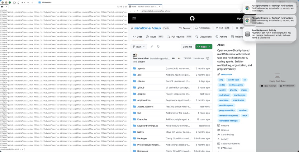Click the repository Notifications button
299x152 pixels.
(203, 28)
